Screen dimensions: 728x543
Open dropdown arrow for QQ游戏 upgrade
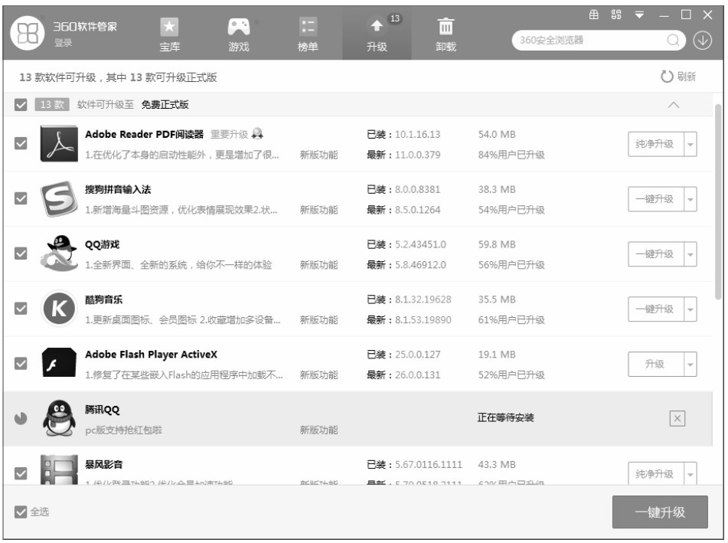pos(690,254)
